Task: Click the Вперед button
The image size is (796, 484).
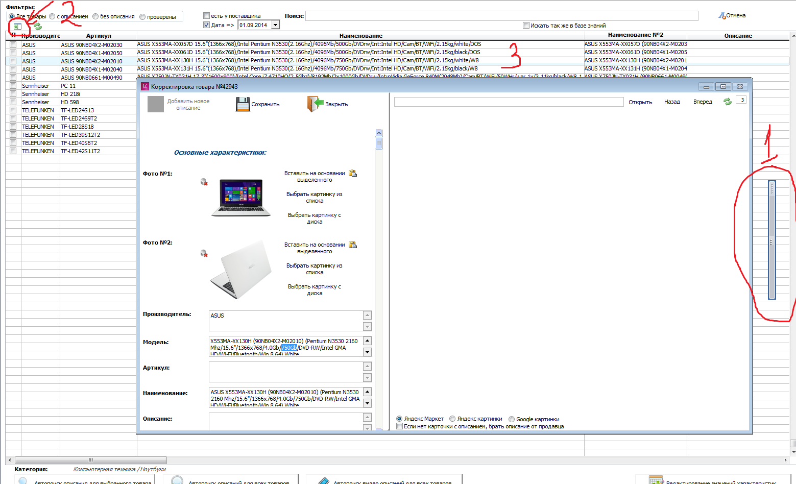Action: pos(703,102)
